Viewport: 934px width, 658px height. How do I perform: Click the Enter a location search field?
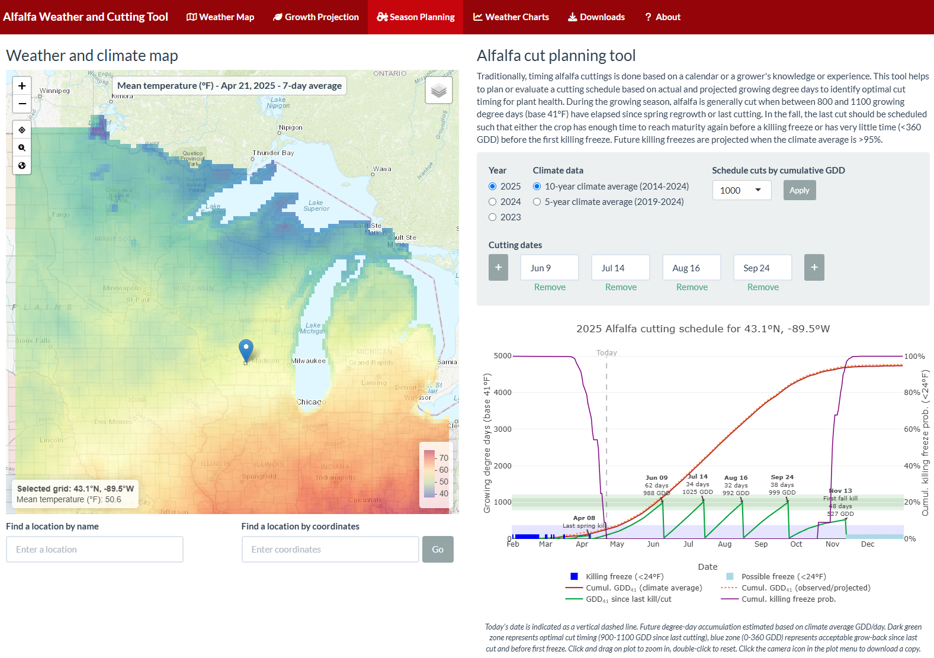click(x=95, y=550)
